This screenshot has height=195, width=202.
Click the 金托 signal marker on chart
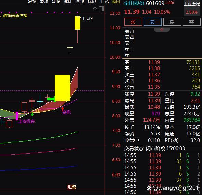66,112
